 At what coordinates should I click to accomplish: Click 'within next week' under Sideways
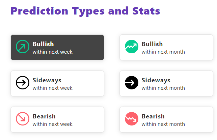52,88
